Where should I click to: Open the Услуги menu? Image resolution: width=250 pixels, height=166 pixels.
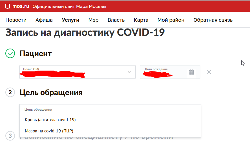[70, 20]
